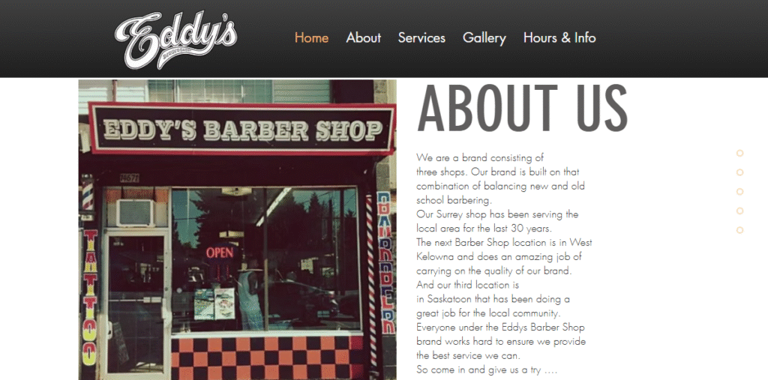The width and height of the screenshot is (768, 380).
Task: Click the vertical BARBER sign beside window
Action: 386,262
